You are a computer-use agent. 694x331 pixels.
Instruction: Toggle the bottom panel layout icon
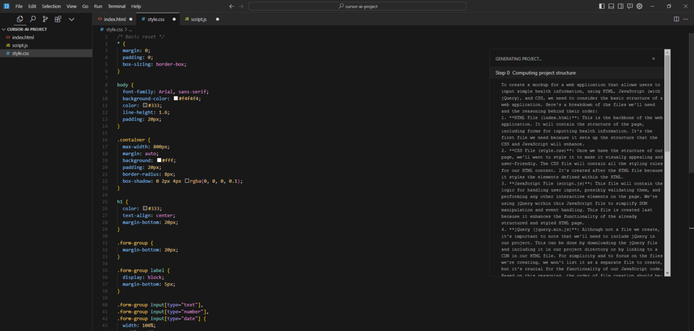[611, 6]
